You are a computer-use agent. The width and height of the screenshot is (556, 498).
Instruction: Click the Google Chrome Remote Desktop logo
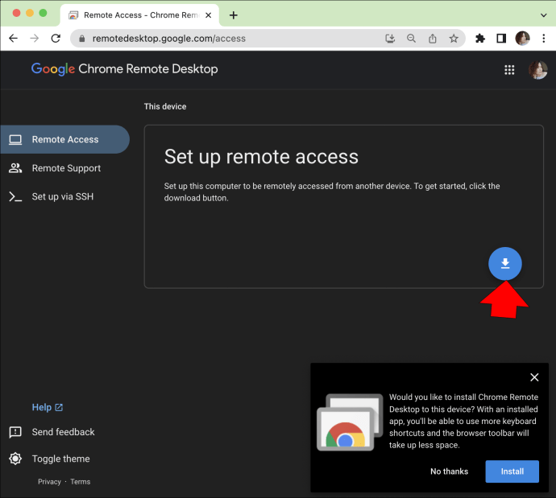[x=124, y=69]
